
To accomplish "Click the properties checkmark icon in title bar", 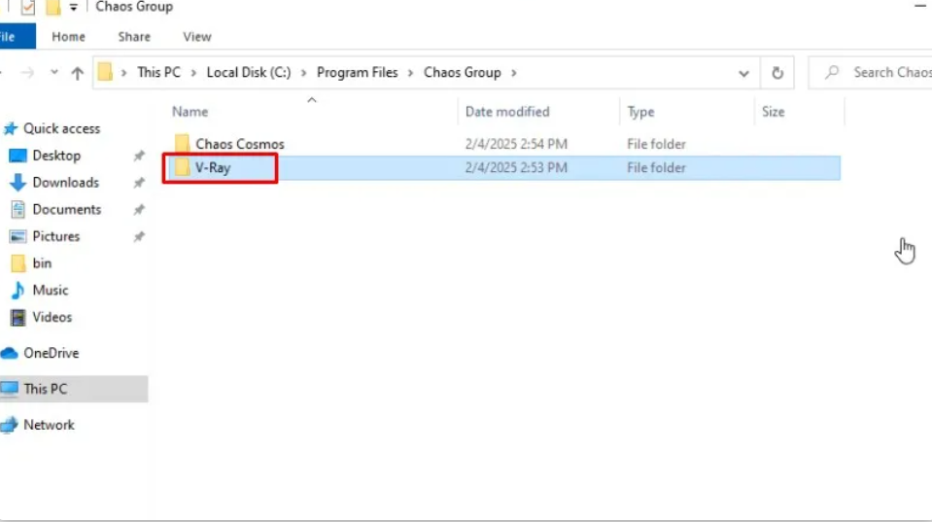I will (x=28, y=8).
